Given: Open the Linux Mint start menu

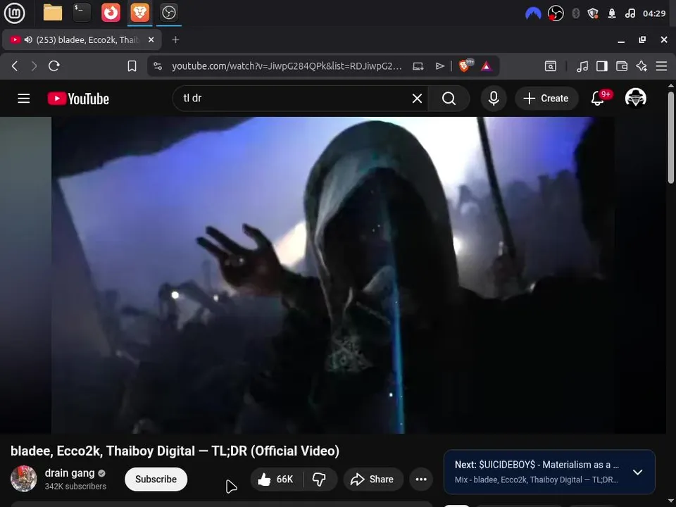Looking at the screenshot, I should tap(14, 13).
